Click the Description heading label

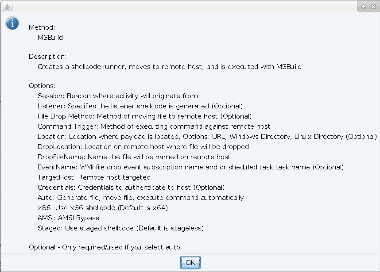tap(48, 57)
